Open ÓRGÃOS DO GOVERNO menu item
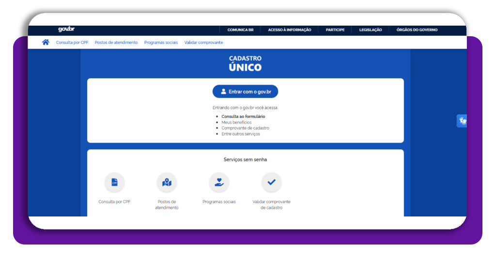This screenshot has width=496, height=259. [x=417, y=30]
